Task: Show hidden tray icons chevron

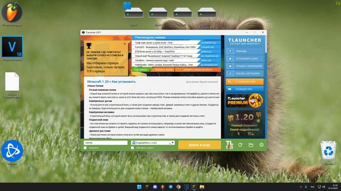Action: pyautogui.click(x=301, y=187)
